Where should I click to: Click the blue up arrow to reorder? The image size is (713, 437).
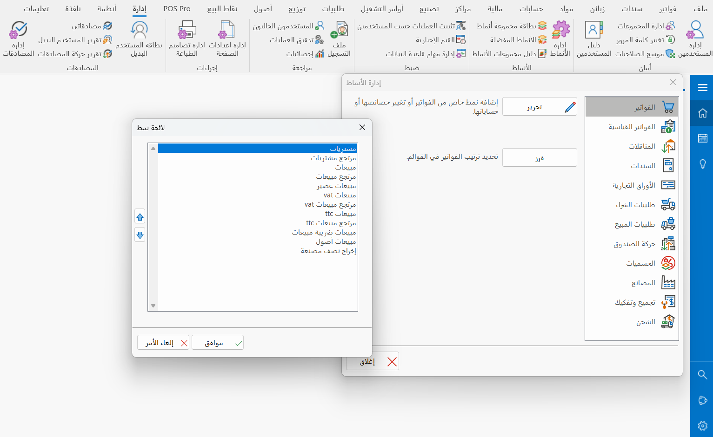[140, 216]
